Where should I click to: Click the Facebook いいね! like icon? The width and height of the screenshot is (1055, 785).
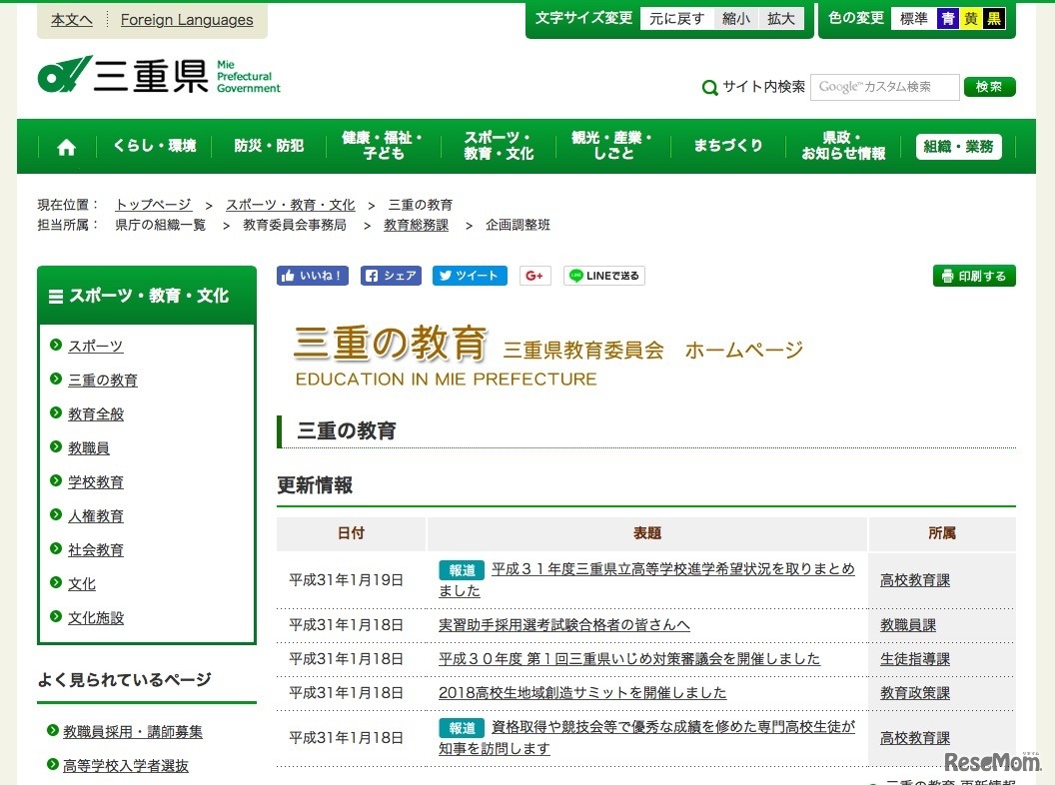(x=312, y=275)
